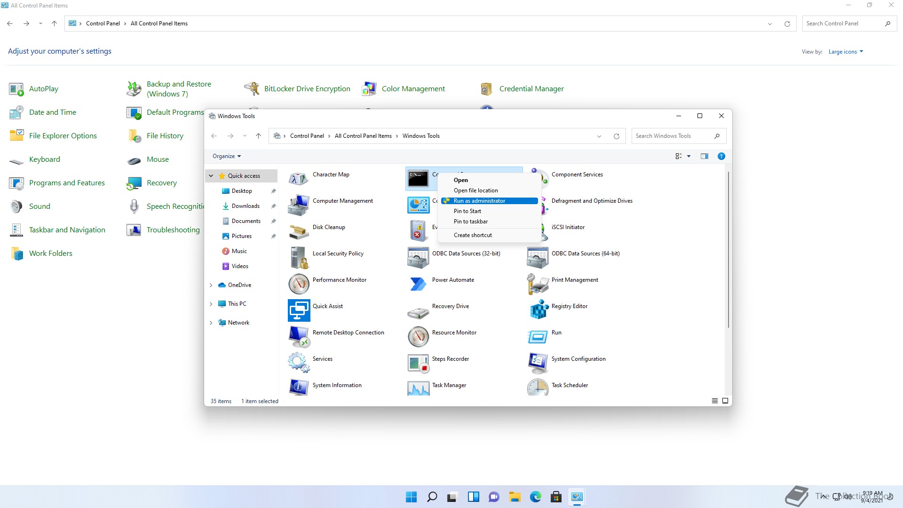
Task: Expand the This PC tree node
Action: (x=211, y=304)
